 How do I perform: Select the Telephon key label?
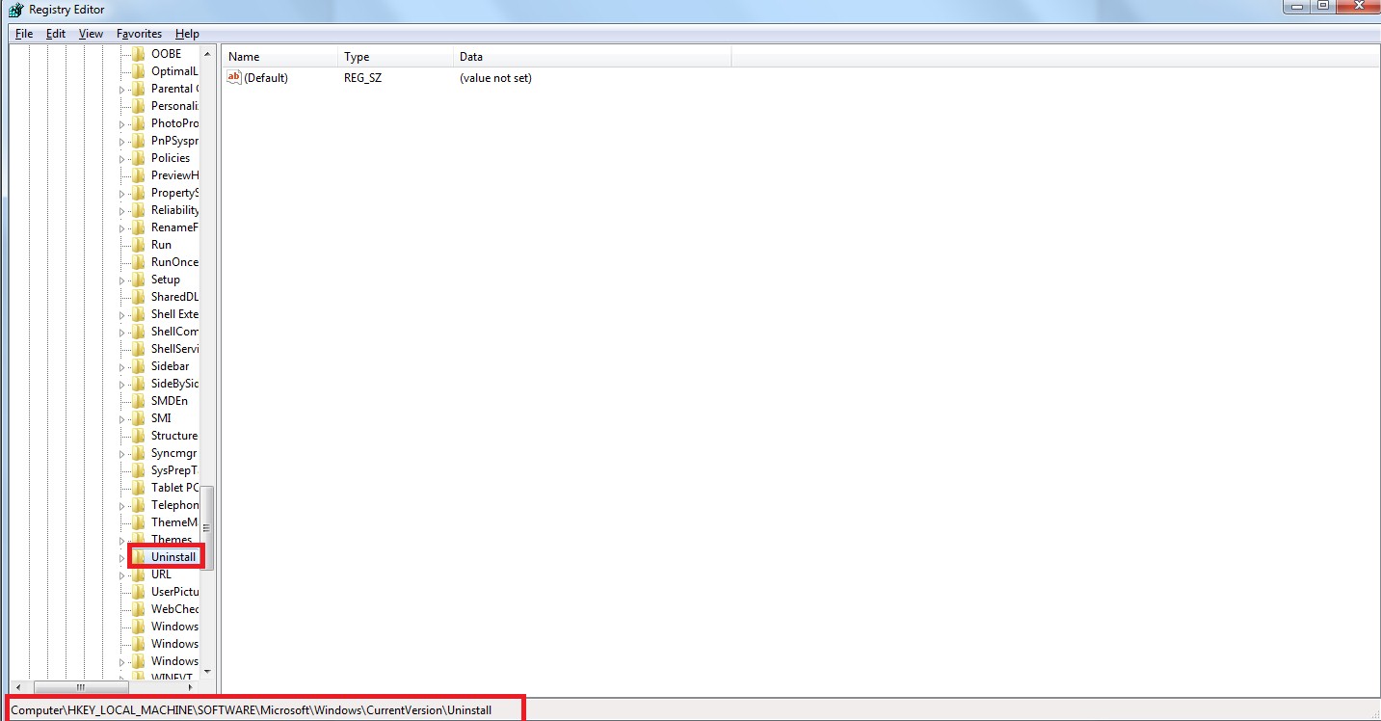click(174, 505)
